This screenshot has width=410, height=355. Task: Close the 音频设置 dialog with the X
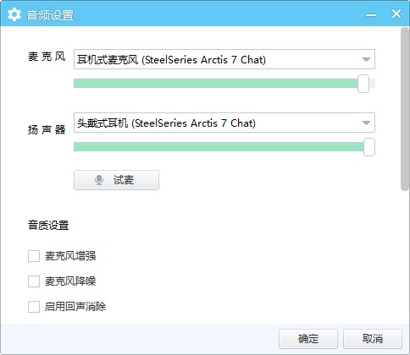[396, 14]
